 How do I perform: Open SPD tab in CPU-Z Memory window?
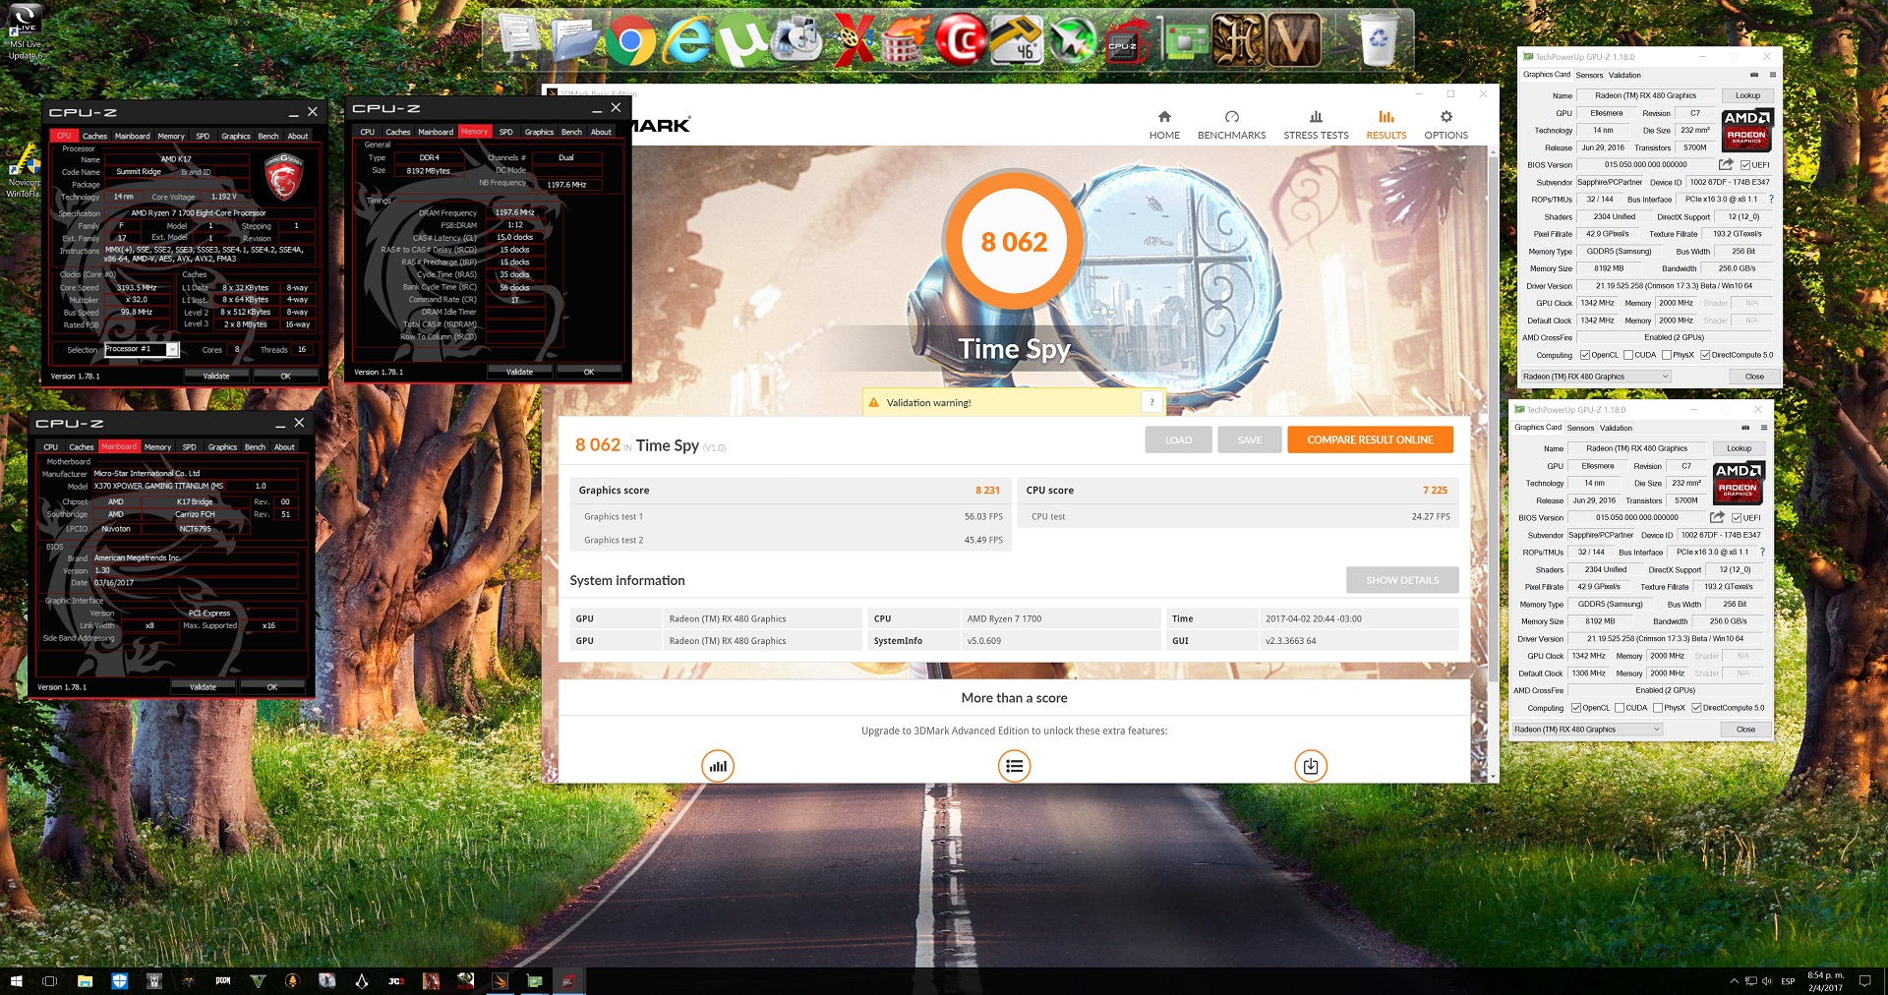tap(505, 132)
